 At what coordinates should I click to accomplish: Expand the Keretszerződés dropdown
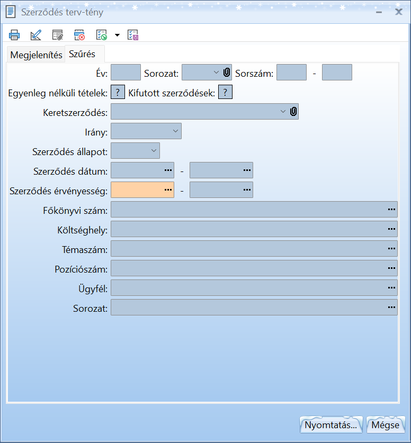[x=283, y=111]
